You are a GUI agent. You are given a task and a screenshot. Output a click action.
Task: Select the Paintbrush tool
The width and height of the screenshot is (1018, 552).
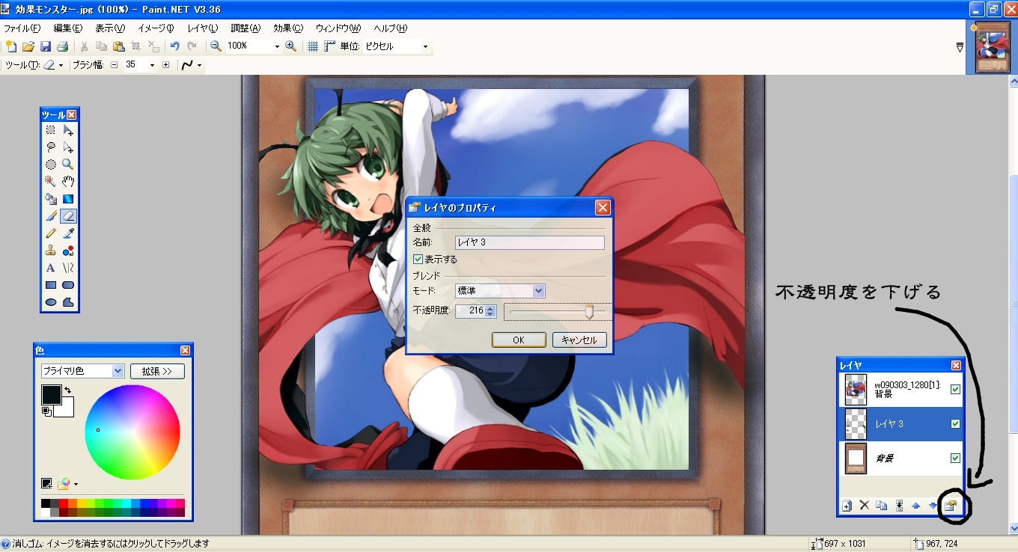pos(51,216)
